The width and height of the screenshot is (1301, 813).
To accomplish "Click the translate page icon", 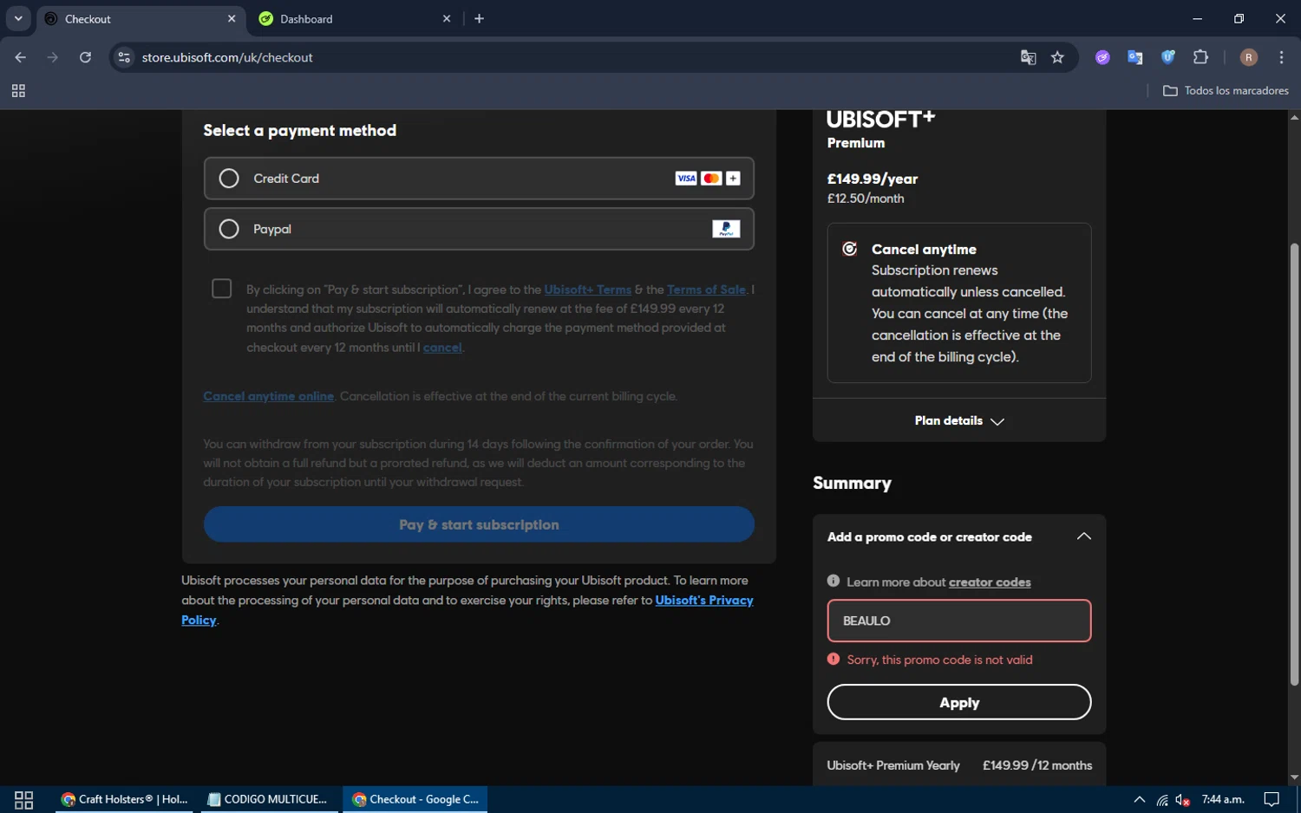I will coord(1029,57).
